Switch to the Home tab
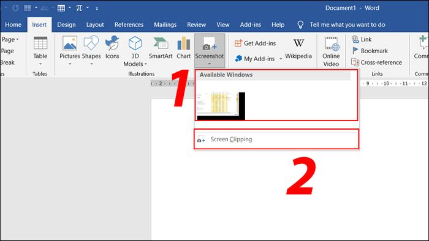 13,24
